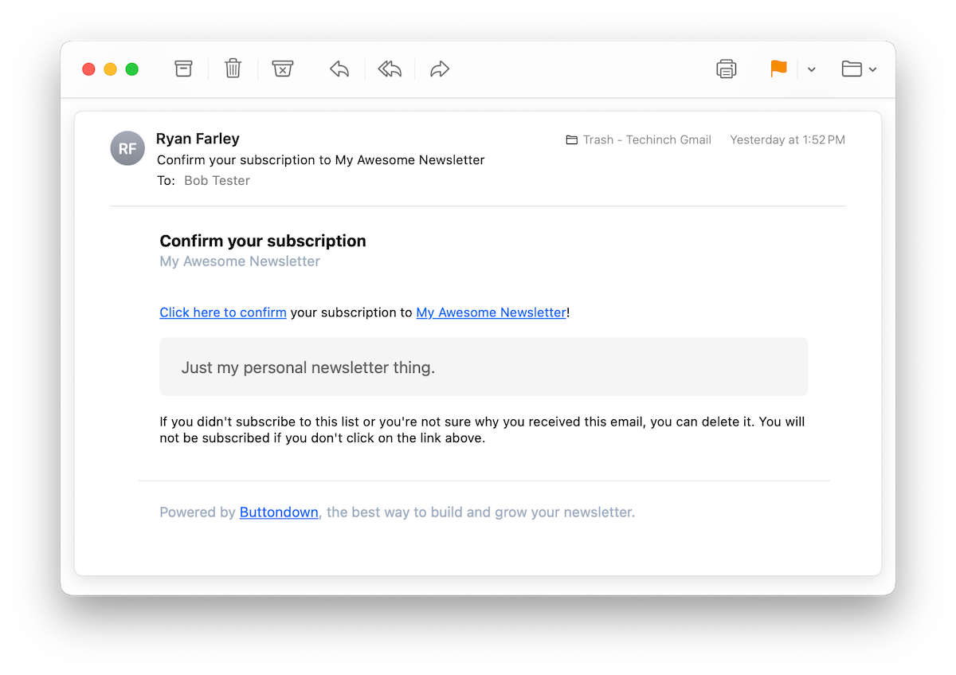Viewport: 956px width, 675px height.
Task: Forward this email using the forward arrow
Action: [439, 69]
